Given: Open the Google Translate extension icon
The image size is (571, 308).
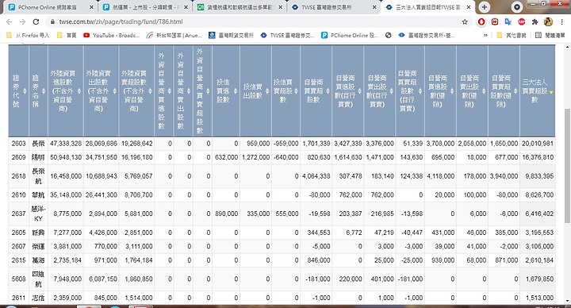Looking at the screenshot, I should click(508, 22).
